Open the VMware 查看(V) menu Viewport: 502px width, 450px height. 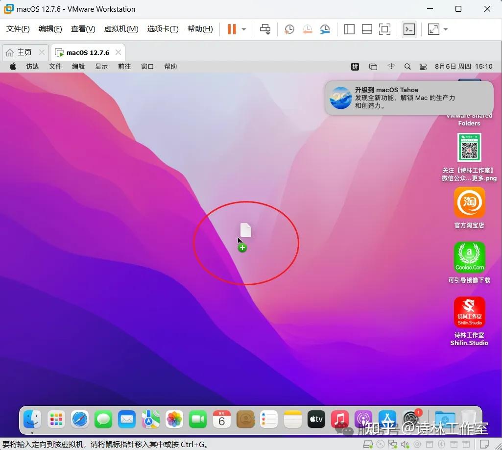(83, 29)
